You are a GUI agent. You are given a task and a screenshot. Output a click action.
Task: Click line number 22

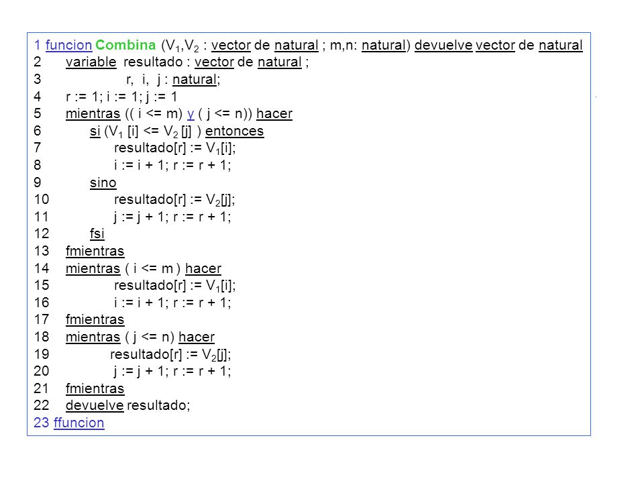coord(42,405)
